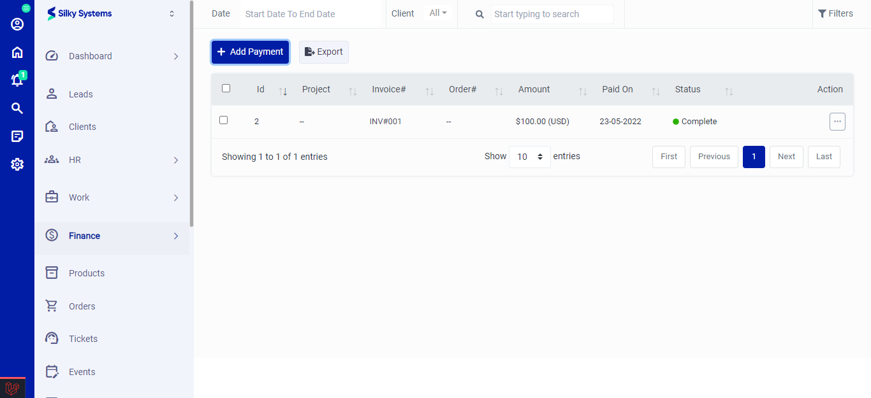The height and width of the screenshot is (398, 871).
Task: Tick the select-all checkbox in table header
Action: (x=226, y=89)
